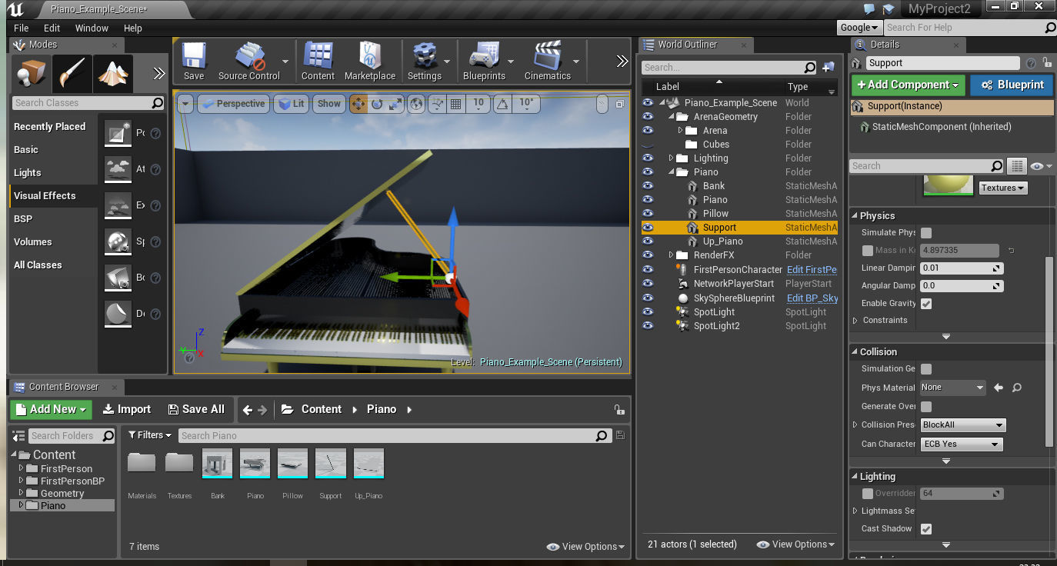Click the blue Blueprint button in Details
The width and height of the screenshot is (1057, 566).
[x=1012, y=85]
